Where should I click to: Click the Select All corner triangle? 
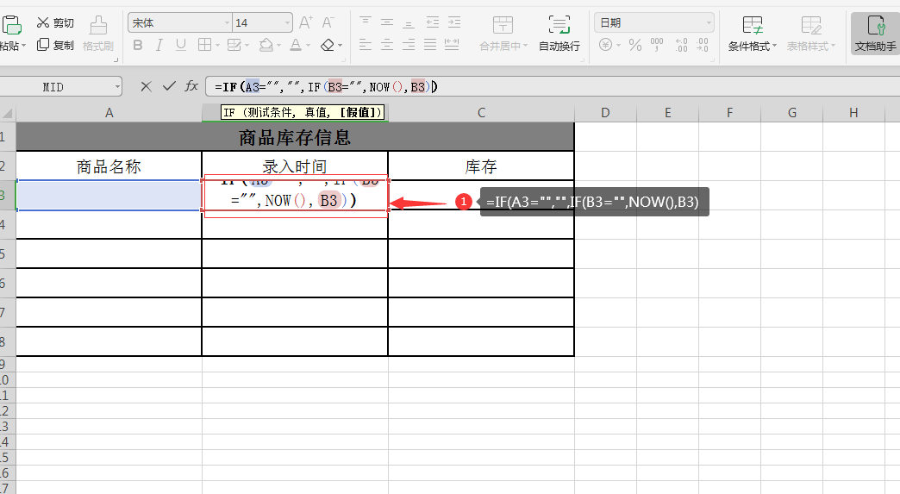(x=8, y=113)
